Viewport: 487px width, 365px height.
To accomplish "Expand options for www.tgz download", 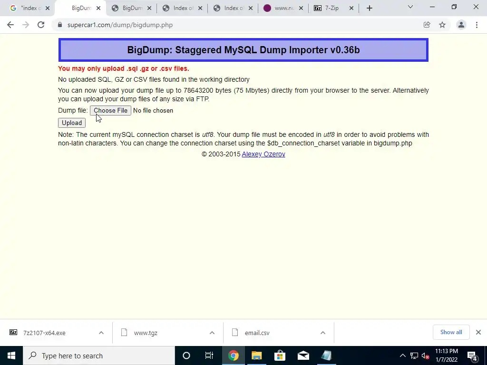I will [212, 333].
